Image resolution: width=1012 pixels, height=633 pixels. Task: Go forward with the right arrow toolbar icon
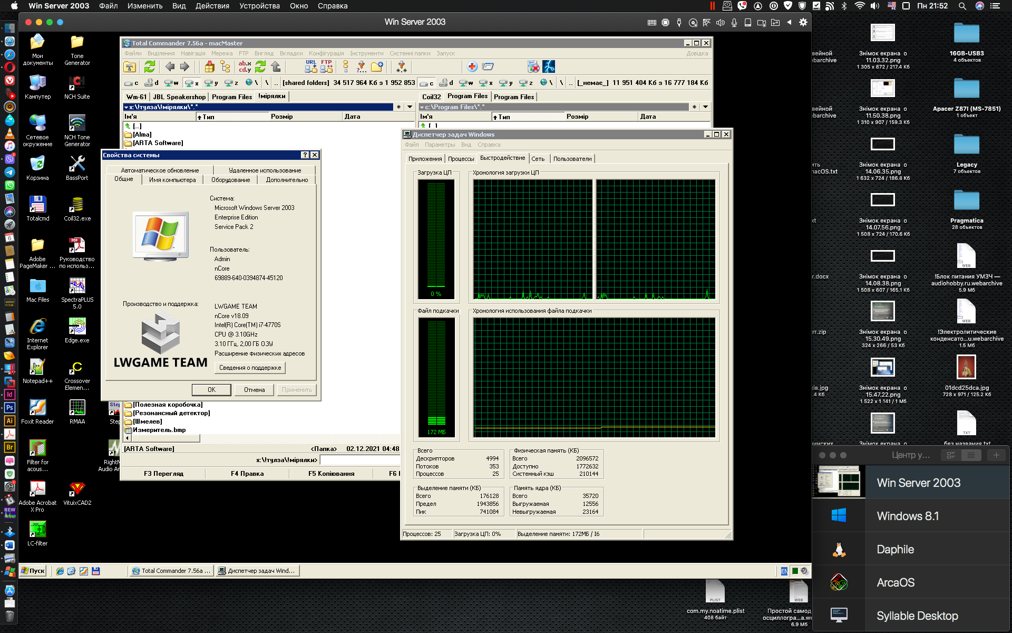pyautogui.click(x=184, y=66)
